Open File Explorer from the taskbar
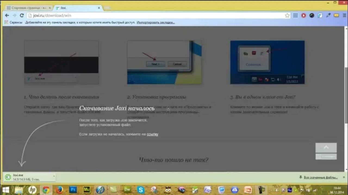Image resolution: width=348 pixels, height=195 pixels. coord(19,190)
